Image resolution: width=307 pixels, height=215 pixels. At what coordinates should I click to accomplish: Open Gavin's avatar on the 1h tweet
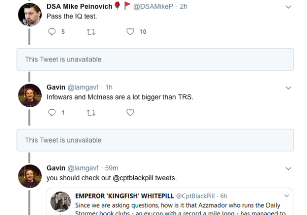click(x=29, y=95)
